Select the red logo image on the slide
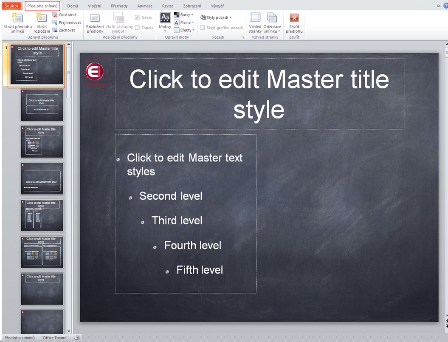 coord(95,71)
